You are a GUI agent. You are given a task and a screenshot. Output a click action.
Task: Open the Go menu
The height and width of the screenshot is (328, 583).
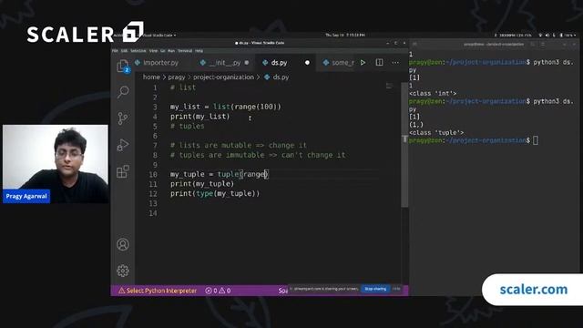162,51
